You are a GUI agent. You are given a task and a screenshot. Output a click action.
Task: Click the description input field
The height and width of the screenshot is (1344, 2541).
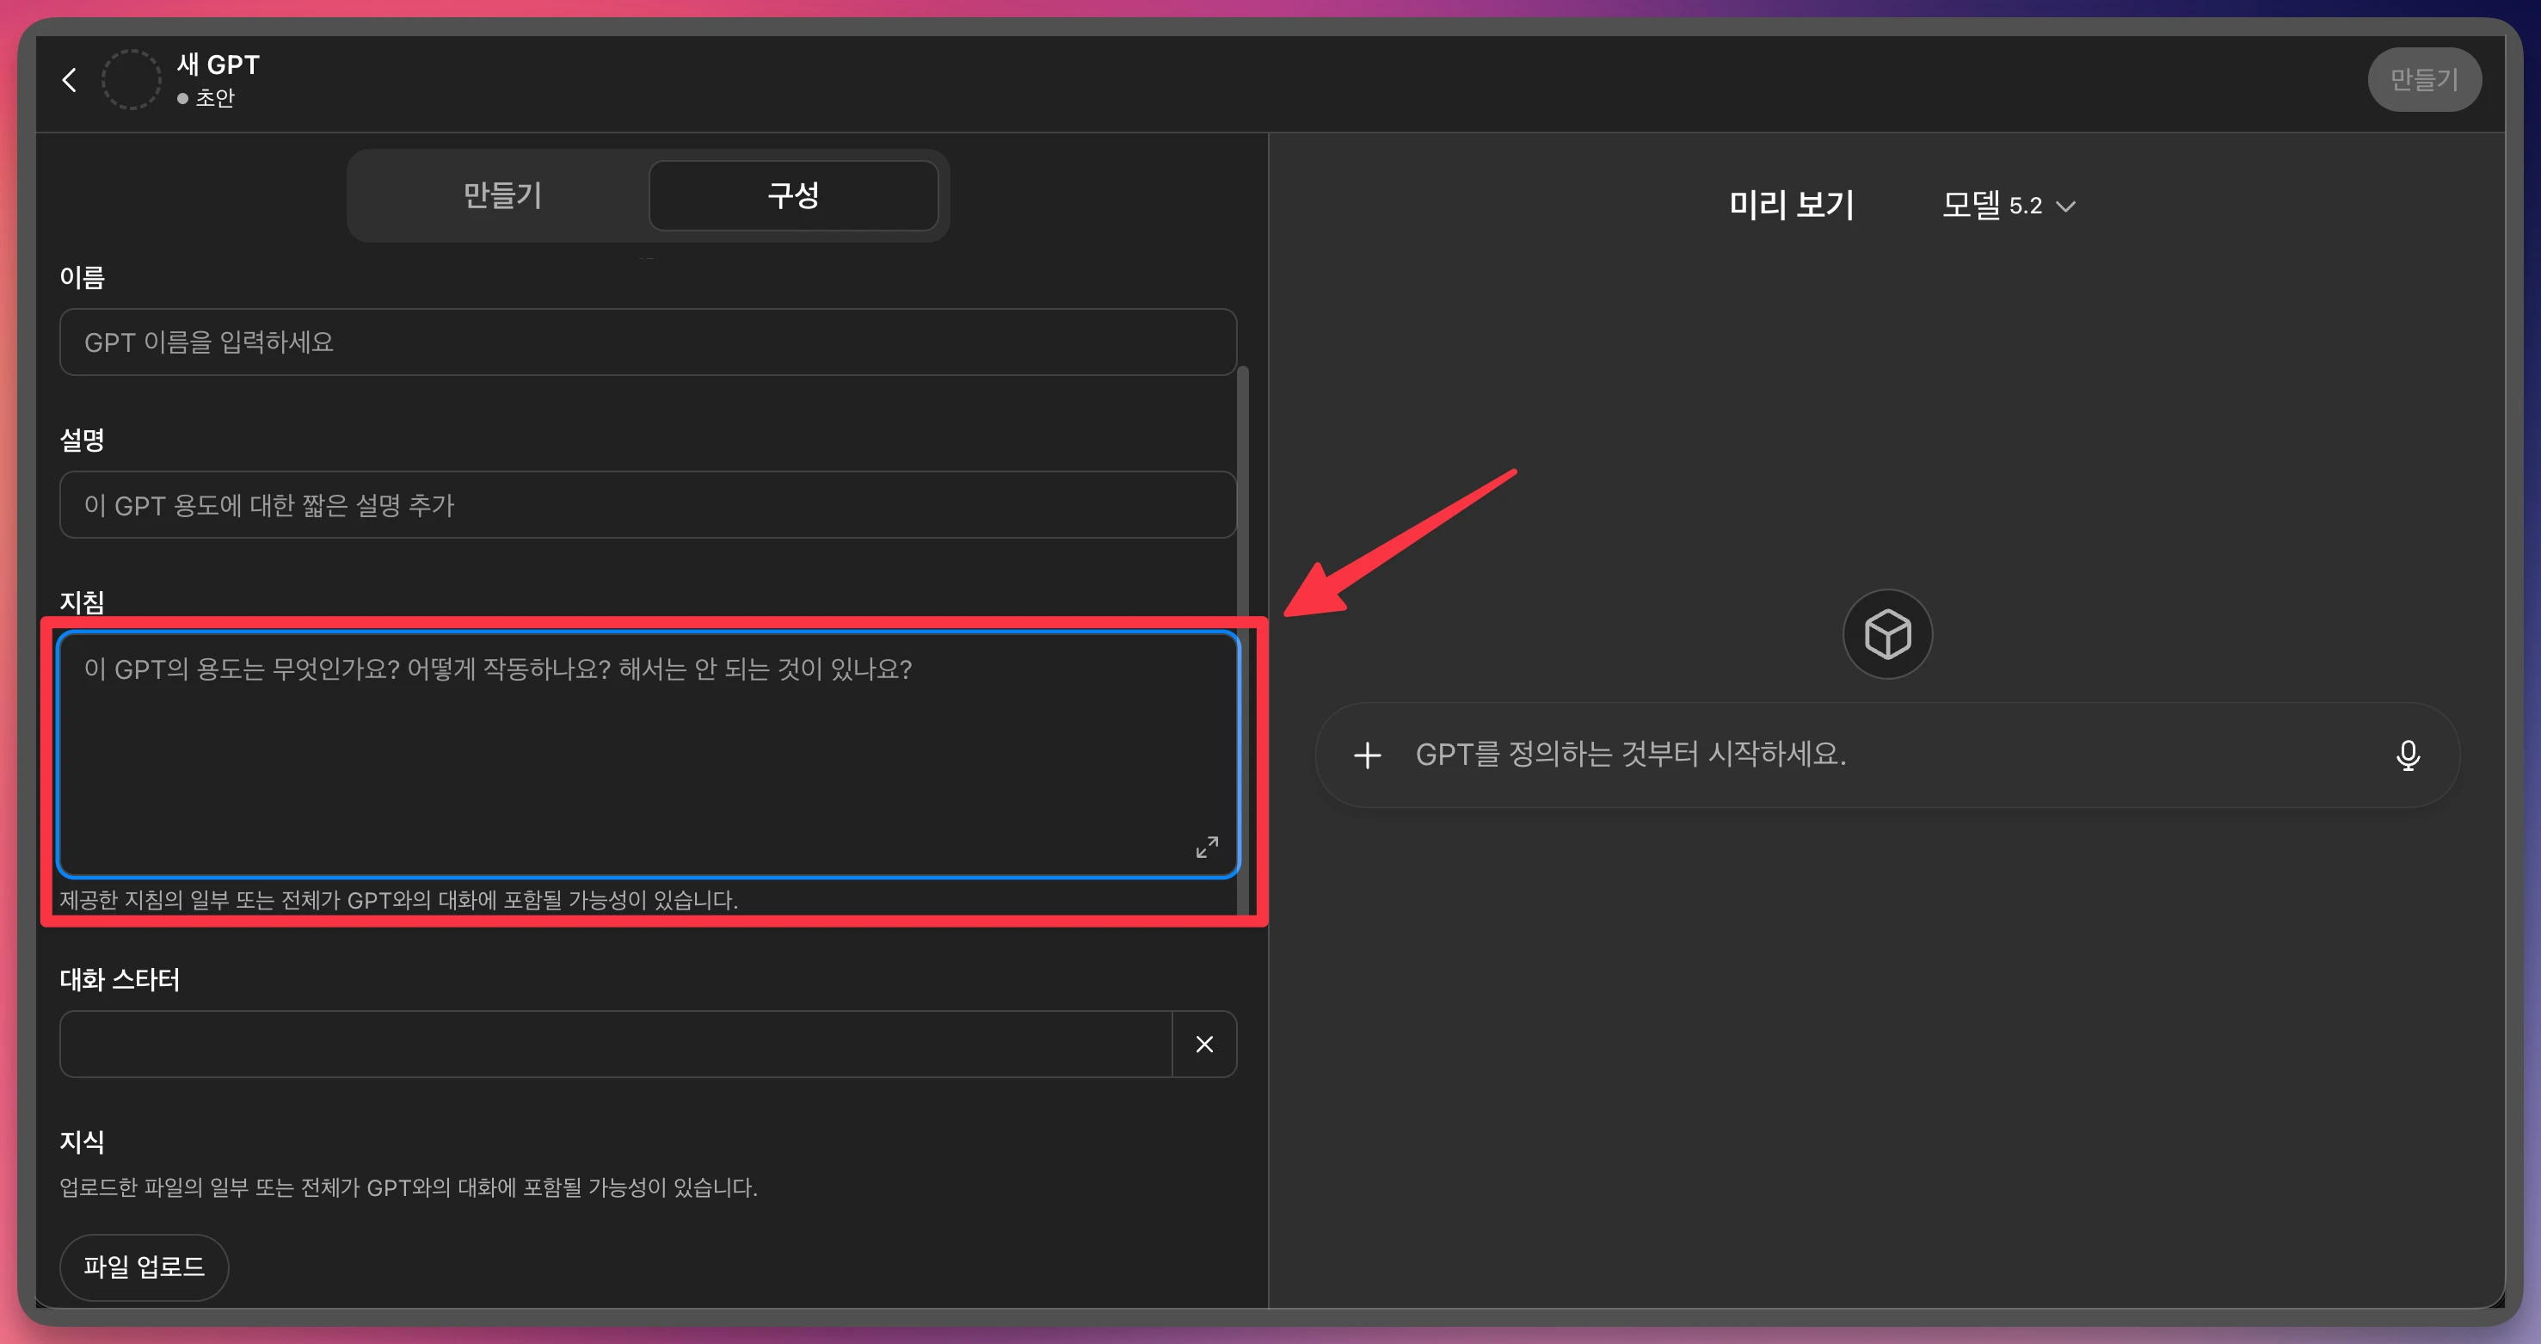pyautogui.click(x=647, y=505)
